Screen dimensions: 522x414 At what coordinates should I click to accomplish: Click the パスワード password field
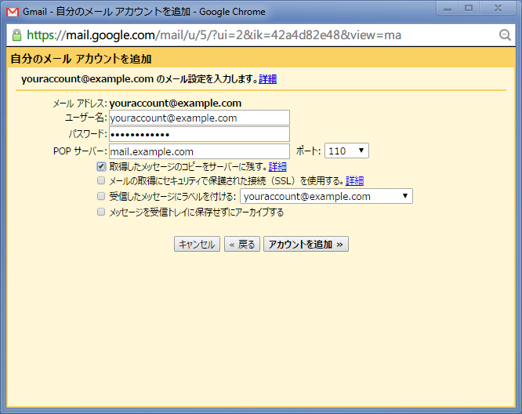[x=199, y=135]
